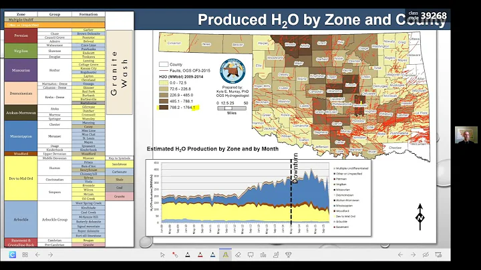This screenshot has height=270, width=481.
Task: Click the Downturn dashed line label
Action: pyautogui.click(x=295, y=168)
